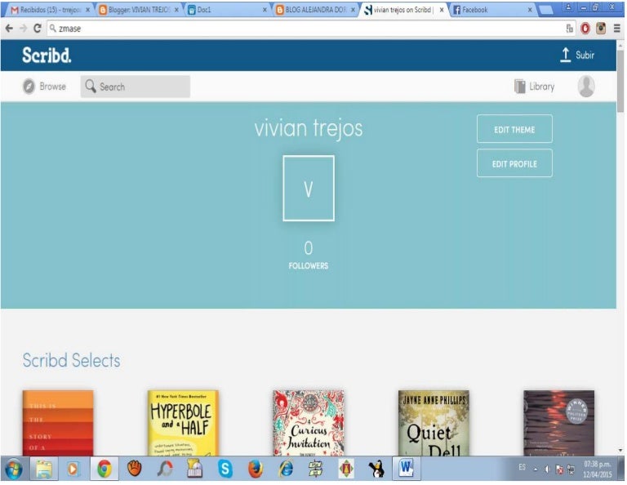Click the magnifying glass search icon

pyautogui.click(x=91, y=86)
